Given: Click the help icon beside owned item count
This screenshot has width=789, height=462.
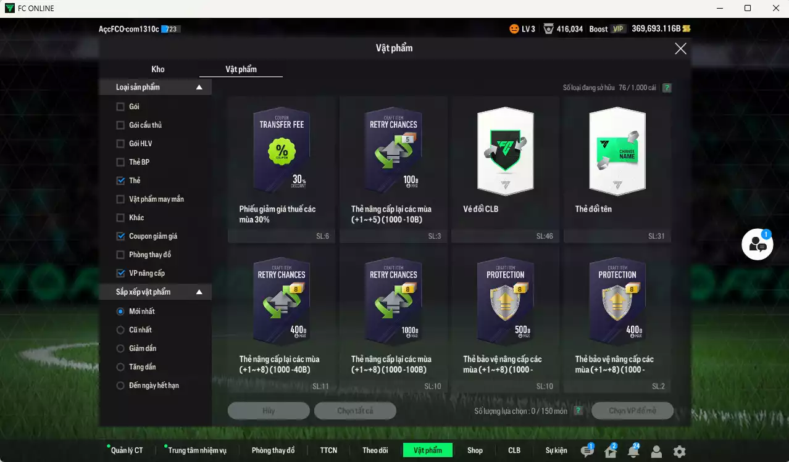Looking at the screenshot, I should click(667, 88).
